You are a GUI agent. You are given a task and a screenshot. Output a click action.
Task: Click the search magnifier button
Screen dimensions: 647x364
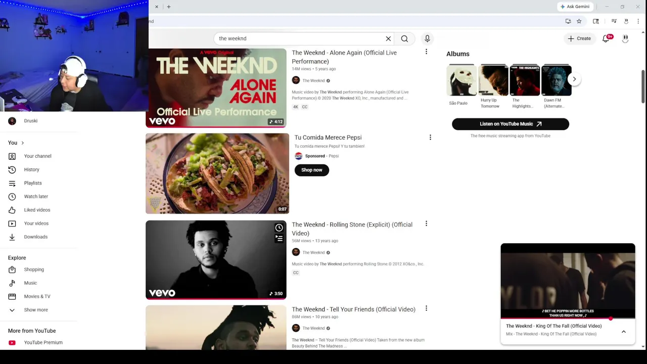coord(404,38)
